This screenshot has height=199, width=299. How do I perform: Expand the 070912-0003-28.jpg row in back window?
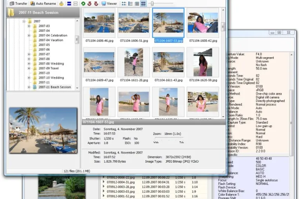(x=104, y=186)
